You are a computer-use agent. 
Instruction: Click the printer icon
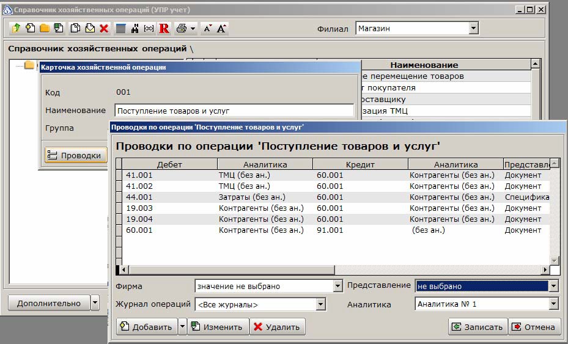(182, 28)
